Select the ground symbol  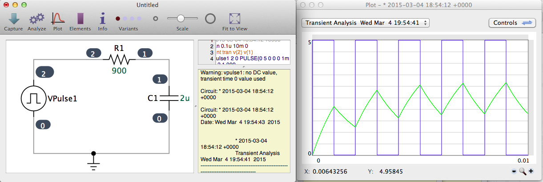[93, 159]
